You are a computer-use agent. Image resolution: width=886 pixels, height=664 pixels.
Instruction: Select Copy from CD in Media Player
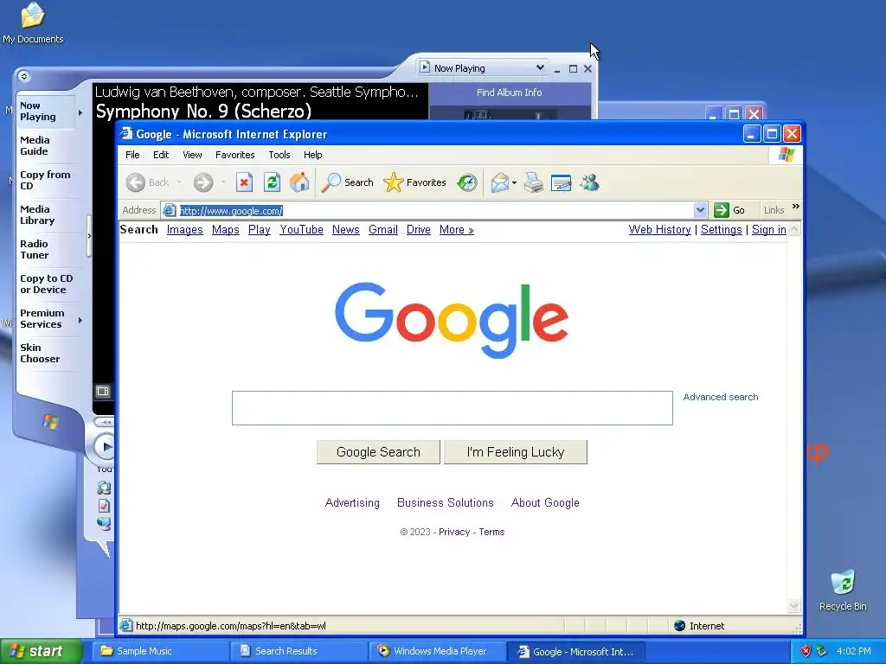point(45,180)
